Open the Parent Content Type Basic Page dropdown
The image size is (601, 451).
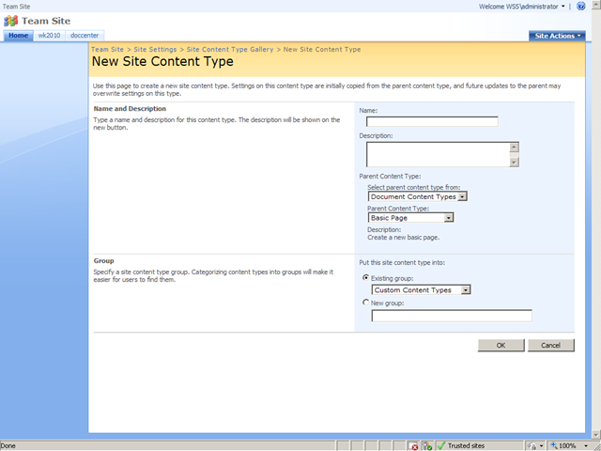click(410, 218)
